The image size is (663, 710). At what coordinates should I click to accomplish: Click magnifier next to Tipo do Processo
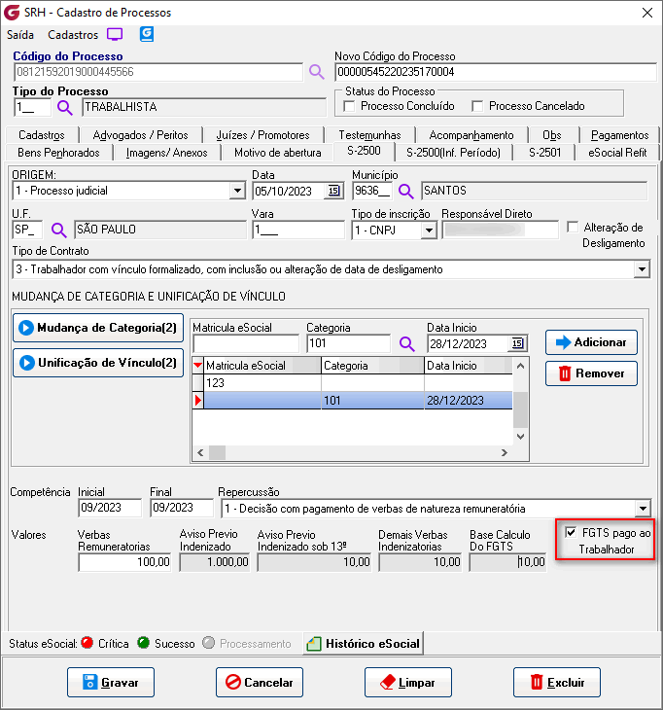tap(65, 107)
